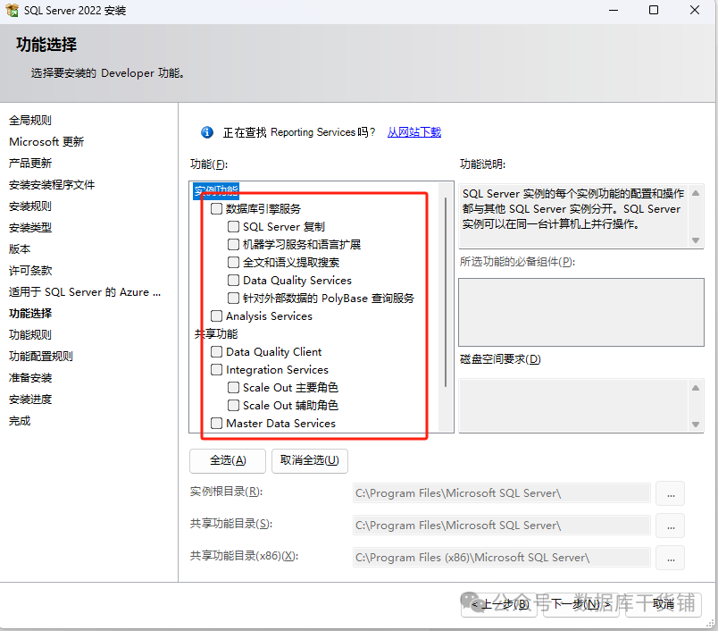
Task: Browse for the 共享功能目录(S) folder
Action: pyautogui.click(x=671, y=526)
